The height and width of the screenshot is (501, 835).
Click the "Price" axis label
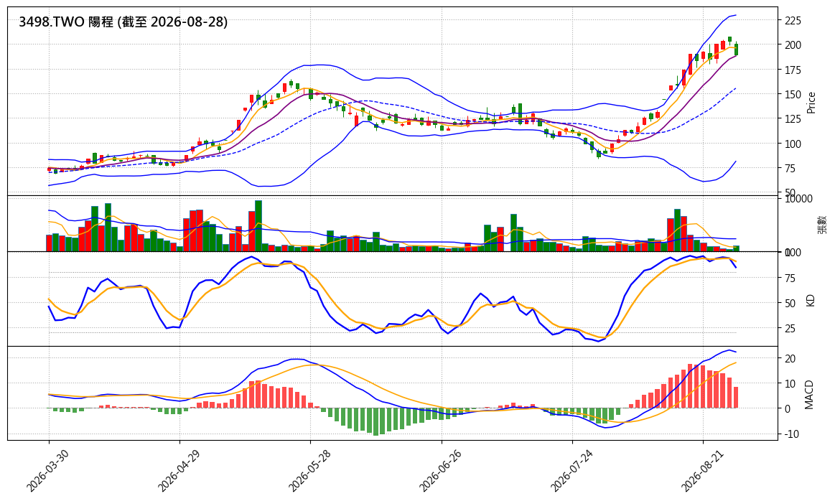(x=811, y=103)
